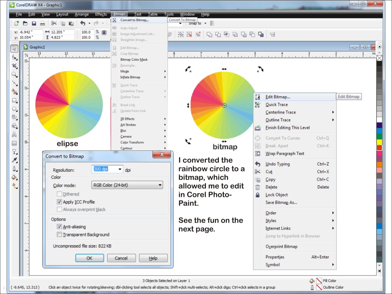Expand the Resolution dpi dropdown
This screenshot has width=392, height=294.
(x=120, y=170)
